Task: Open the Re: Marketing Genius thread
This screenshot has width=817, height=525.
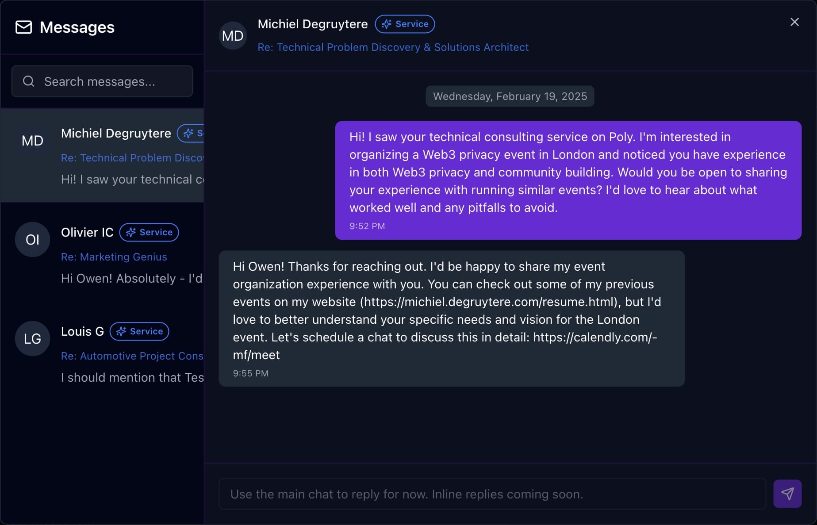Action: tap(114, 257)
